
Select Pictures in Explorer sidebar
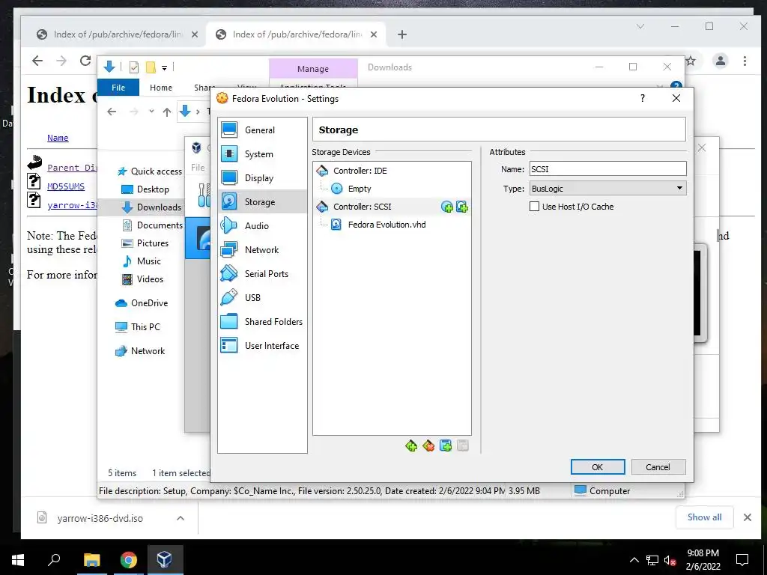tap(145, 243)
